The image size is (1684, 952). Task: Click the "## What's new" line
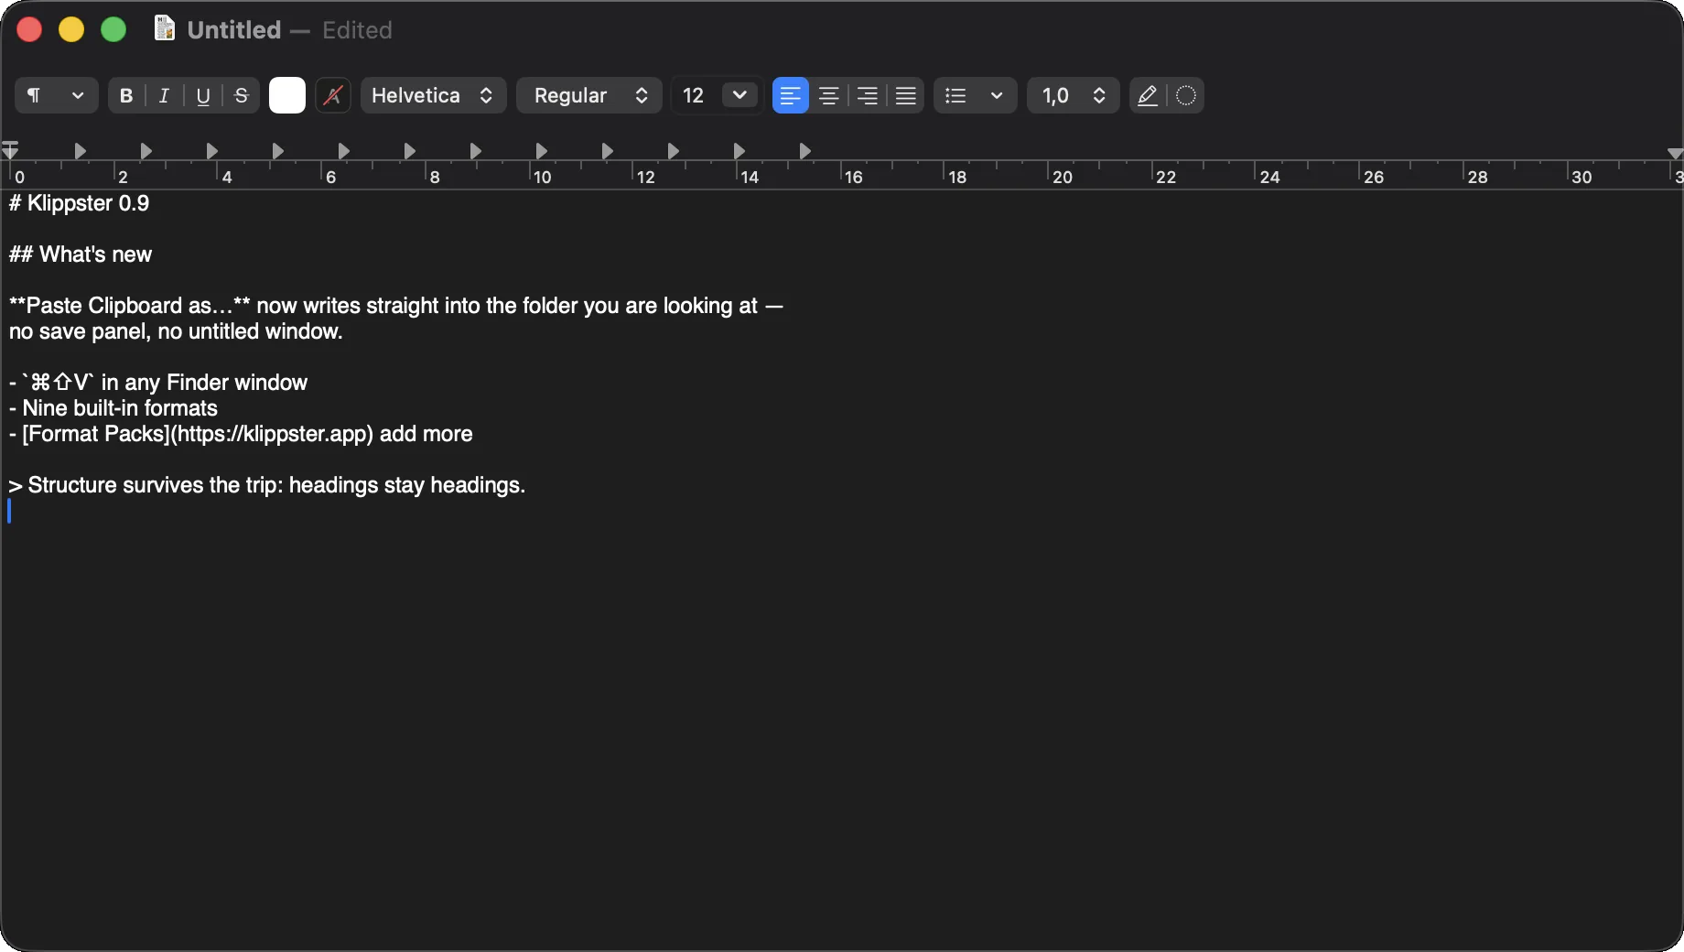point(81,254)
